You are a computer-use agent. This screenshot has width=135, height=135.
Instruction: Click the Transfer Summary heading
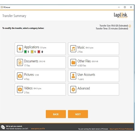coord(14,16)
